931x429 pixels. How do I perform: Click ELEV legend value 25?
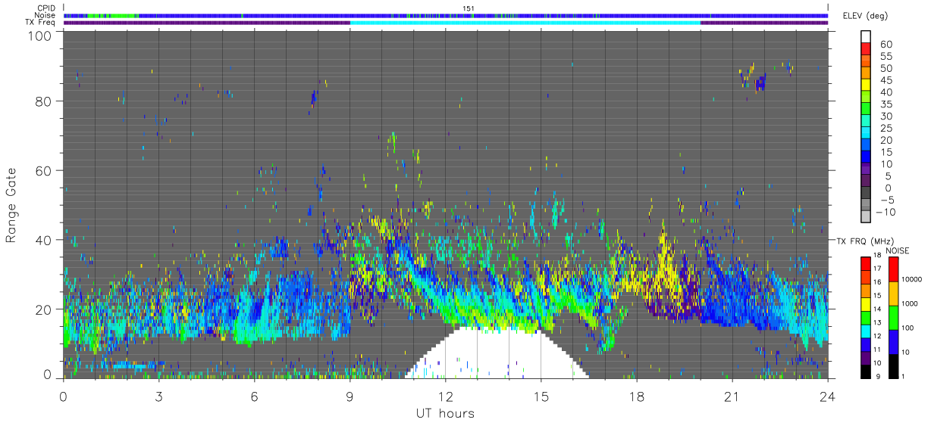click(x=886, y=128)
